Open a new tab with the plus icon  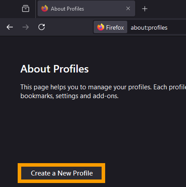coord(145,9)
